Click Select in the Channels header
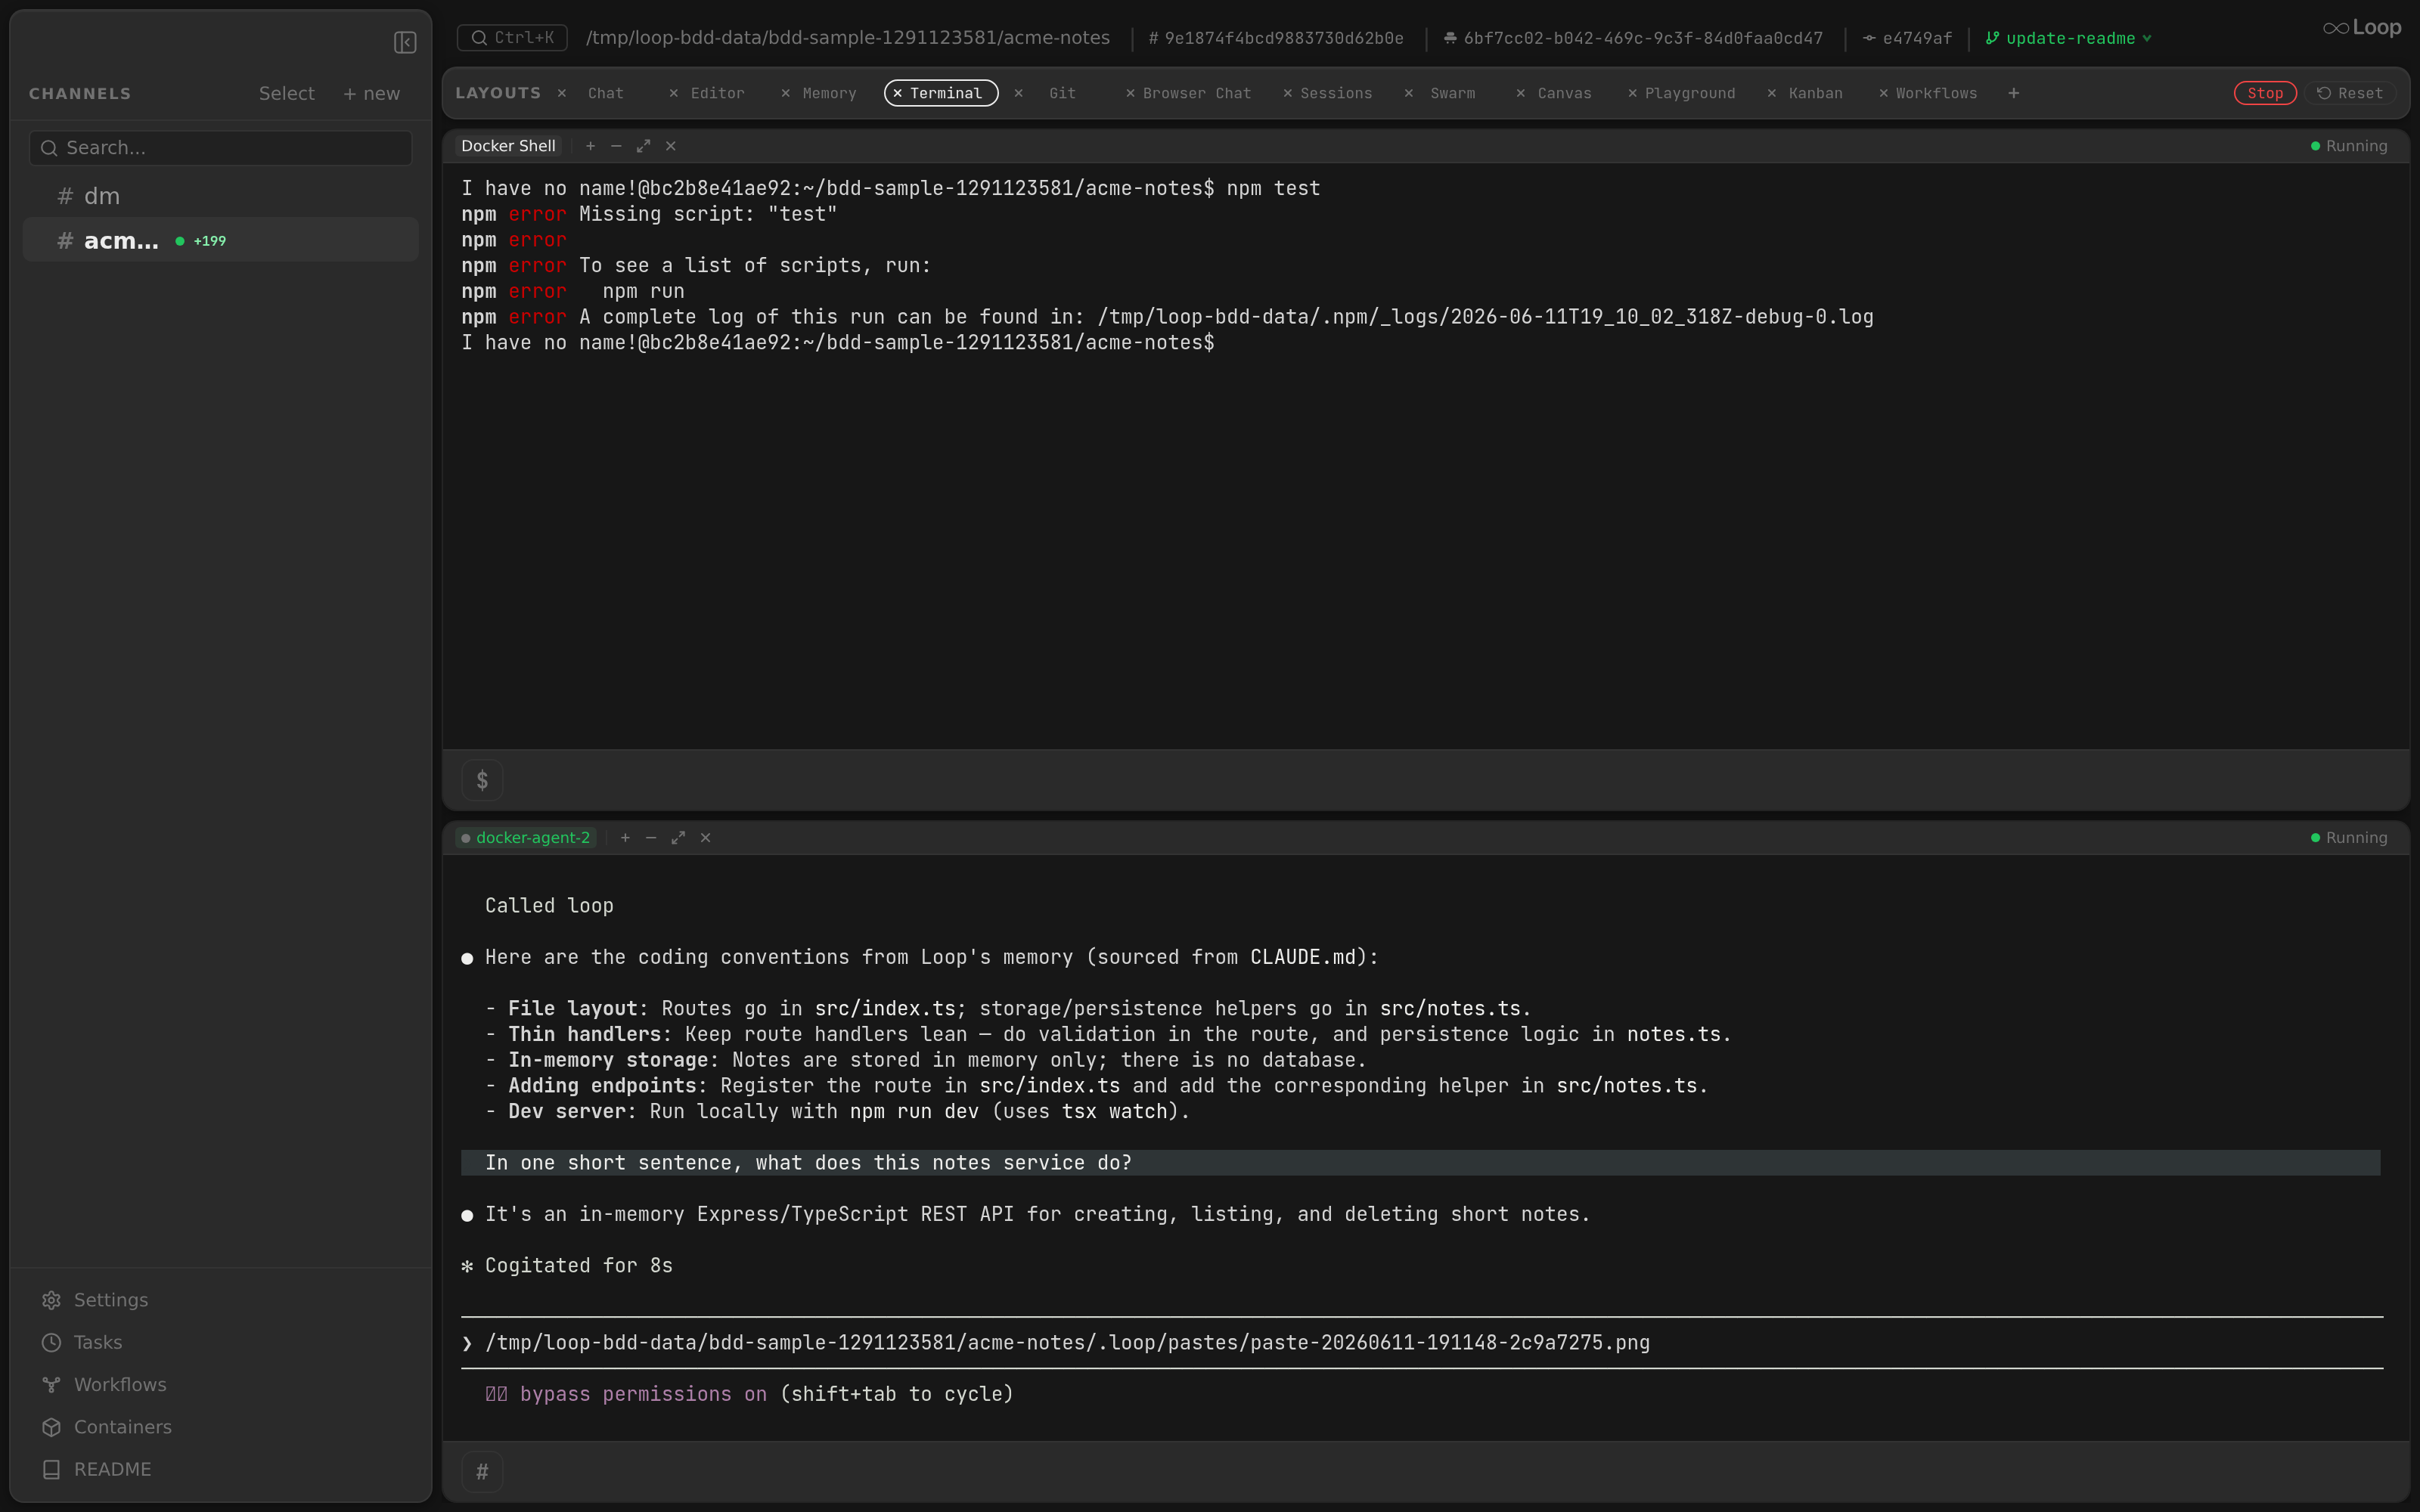Screen dimensions: 2420x1512 pyautogui.click(x=286, y=93)
